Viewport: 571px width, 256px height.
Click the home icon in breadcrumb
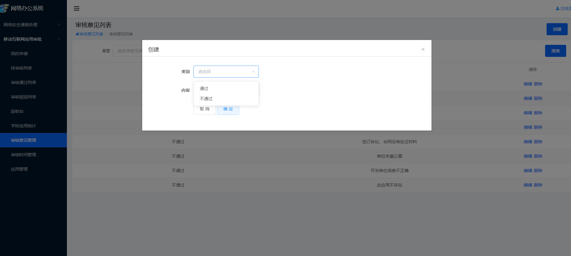click(x=77, y=34)
